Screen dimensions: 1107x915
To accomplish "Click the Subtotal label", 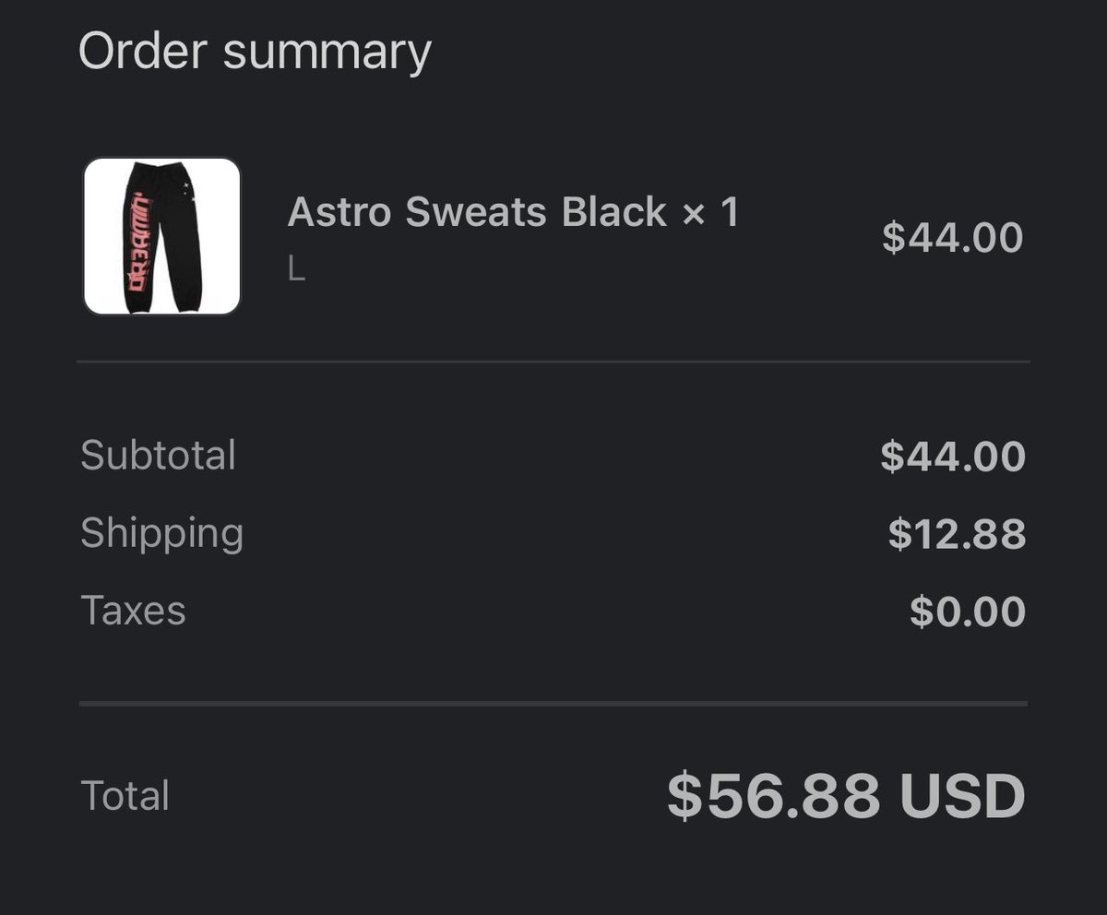I will (x=158, y=456).
